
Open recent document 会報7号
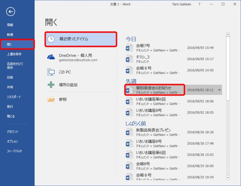click(x=173, y=48)
